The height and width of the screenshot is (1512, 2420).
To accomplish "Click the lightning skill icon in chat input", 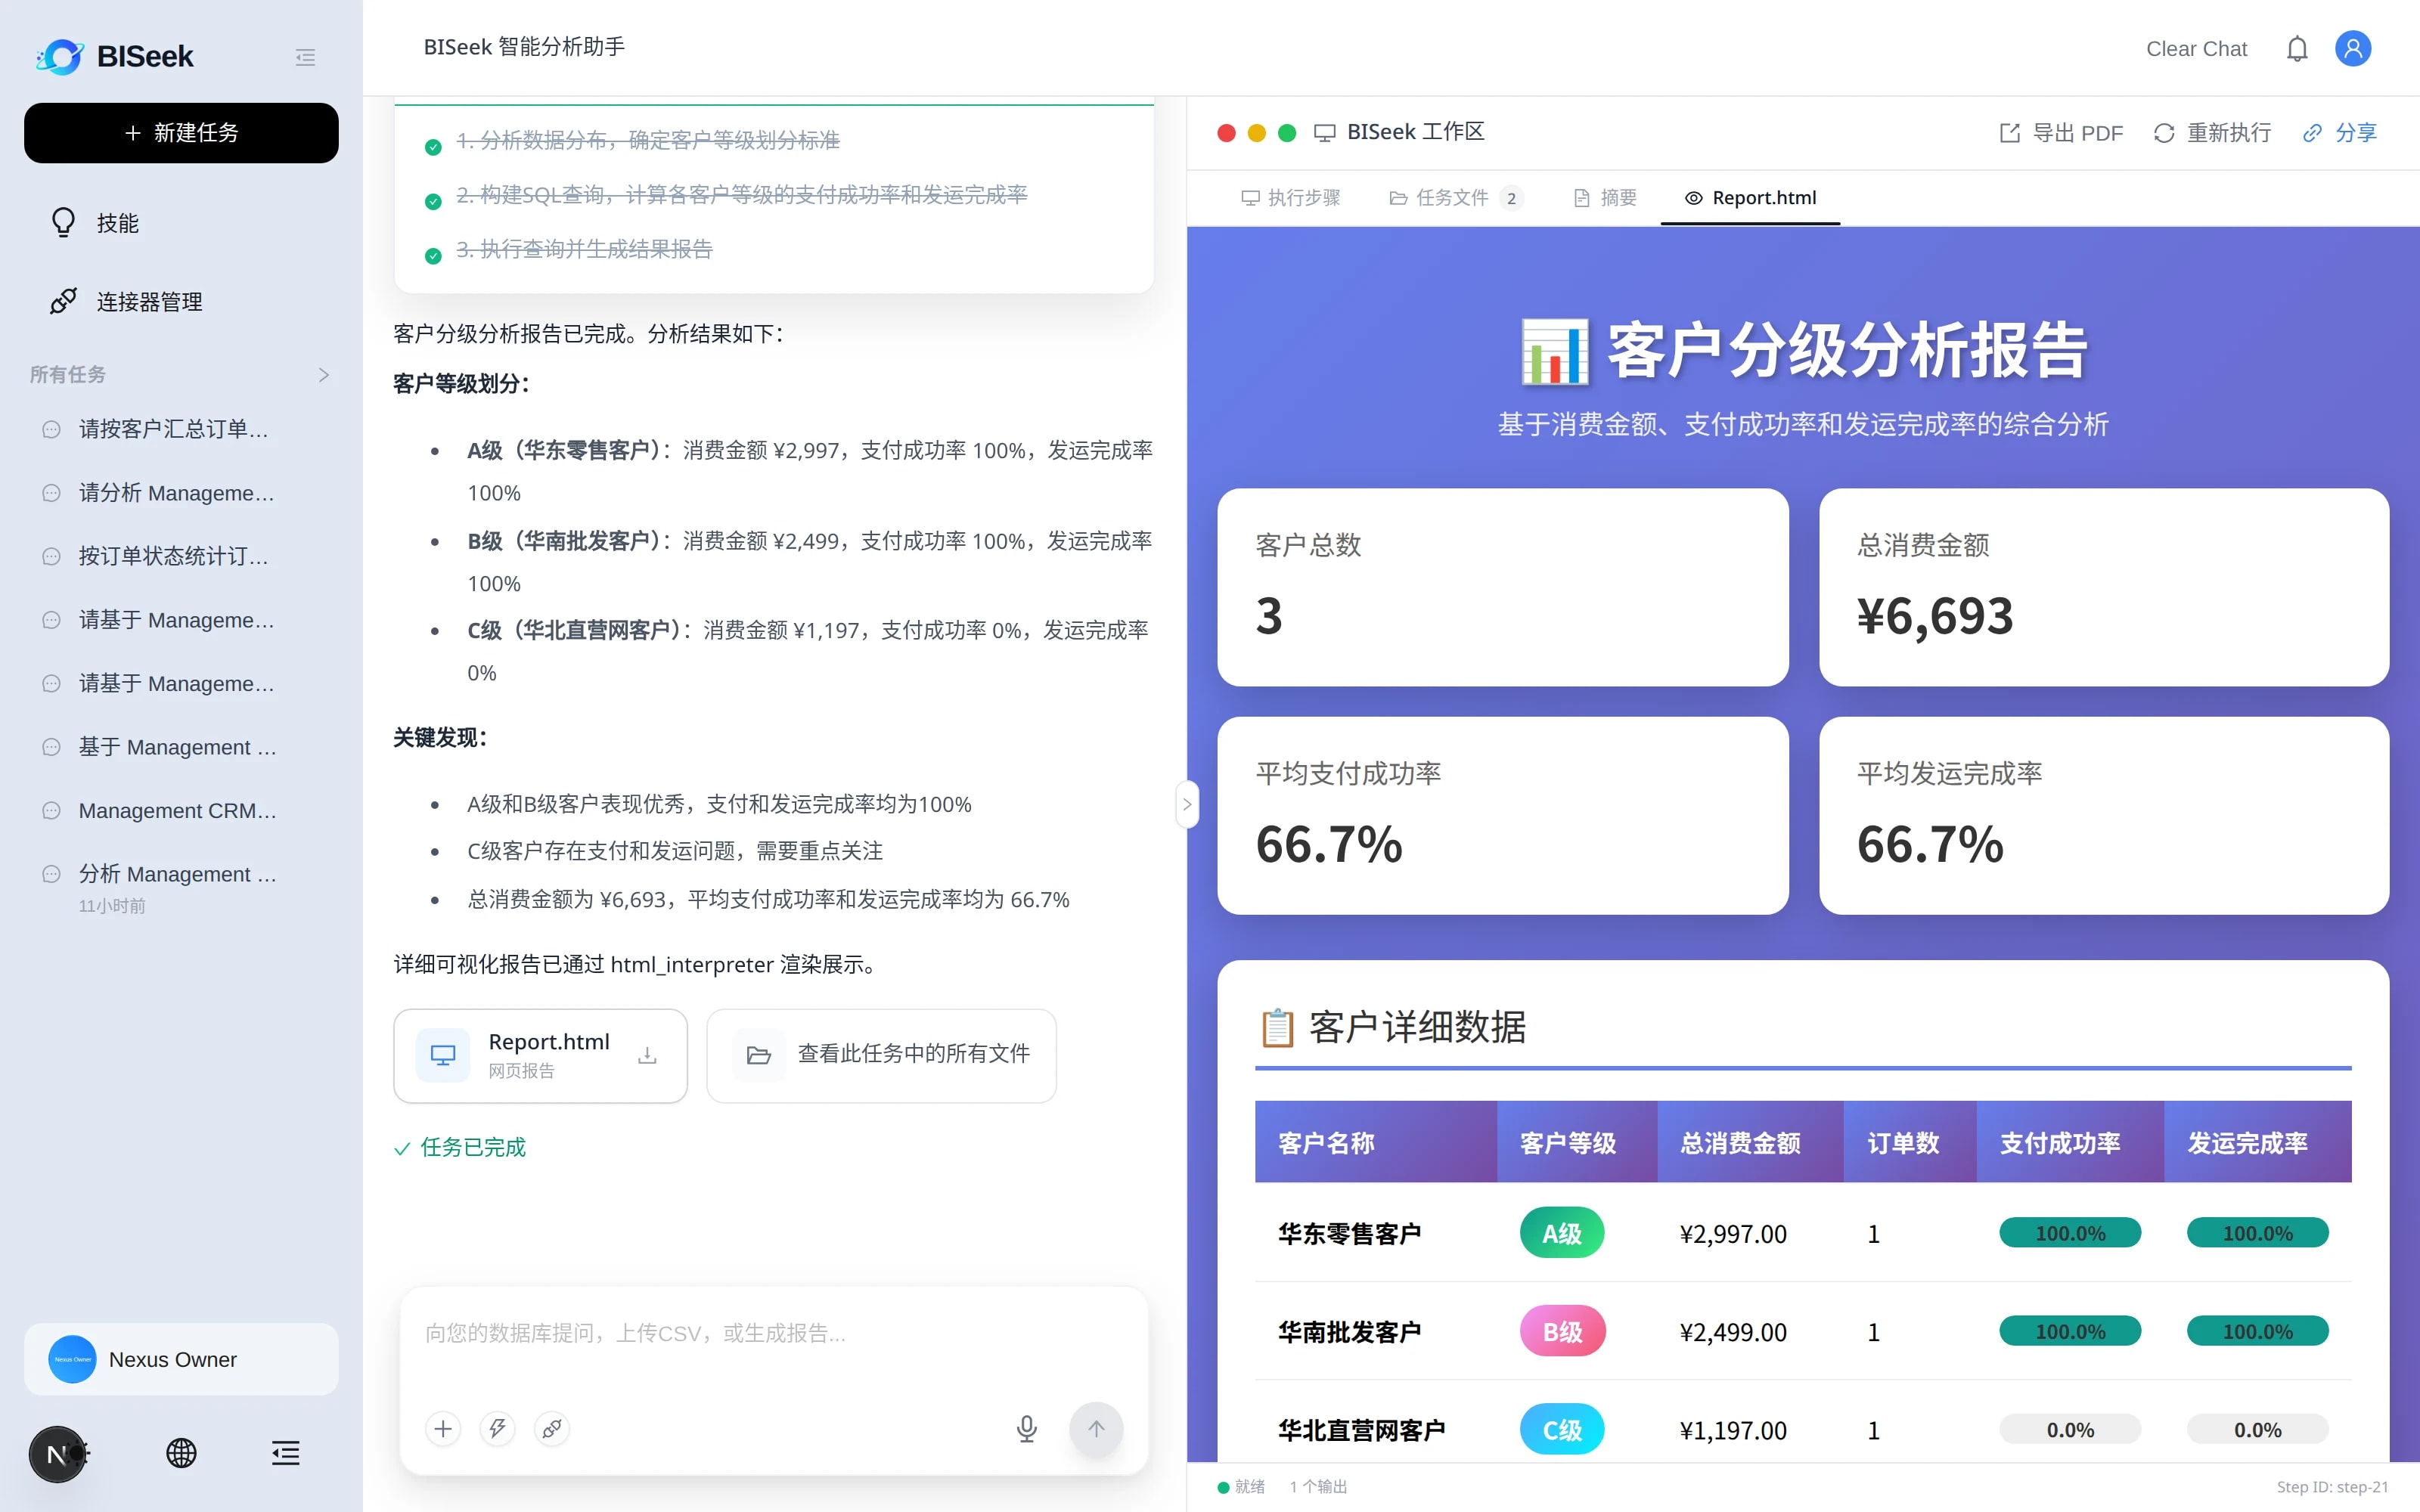I will pos(497,1429).
